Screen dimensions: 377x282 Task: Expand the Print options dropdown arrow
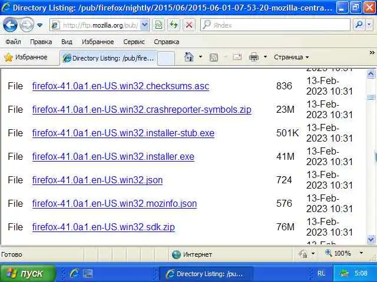click(265, 57)
